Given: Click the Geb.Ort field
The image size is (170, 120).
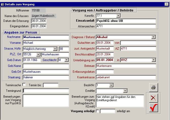Looking at the screenshot, I should 46,72.
